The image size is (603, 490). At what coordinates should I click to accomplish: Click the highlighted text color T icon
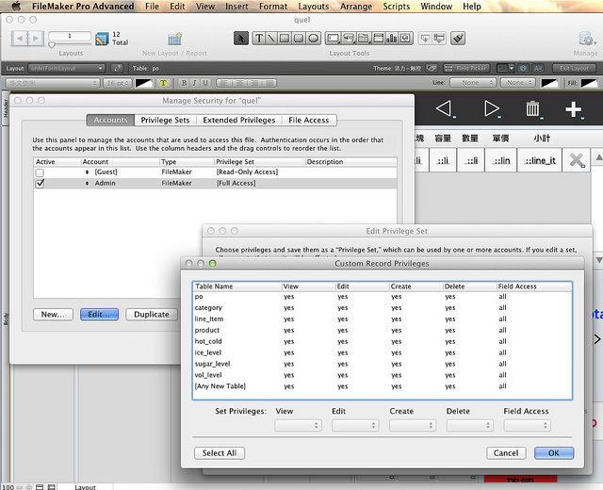(163, 83)
